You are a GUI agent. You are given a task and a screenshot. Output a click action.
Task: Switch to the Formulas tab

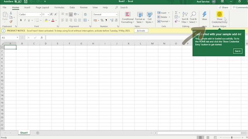[59, 7]
